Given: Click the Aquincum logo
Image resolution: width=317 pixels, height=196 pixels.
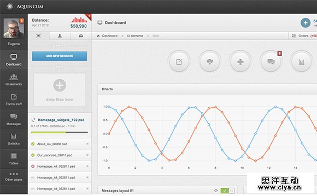Looking at the screenshot, I should coord(25,7).
